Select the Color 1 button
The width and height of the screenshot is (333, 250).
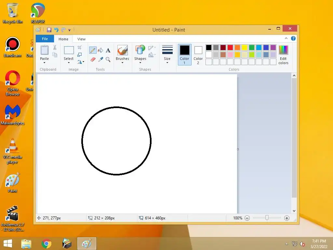185,55
